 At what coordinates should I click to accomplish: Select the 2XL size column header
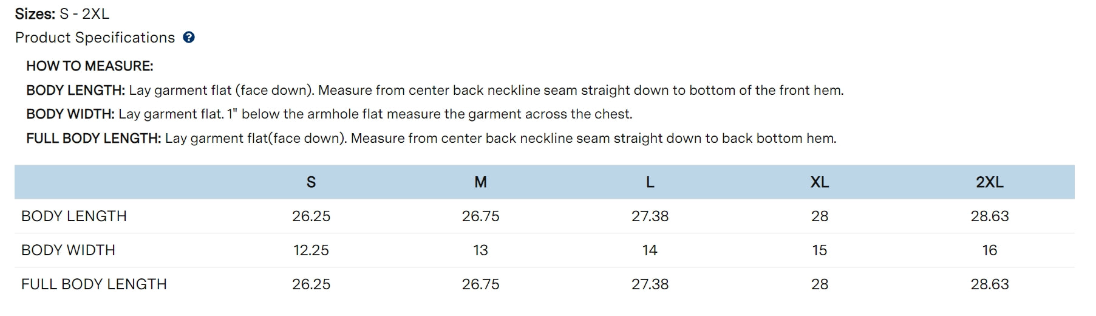(x=989, y=182)
